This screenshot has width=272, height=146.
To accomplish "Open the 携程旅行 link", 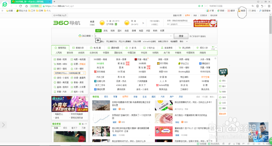I will [205, 63].
